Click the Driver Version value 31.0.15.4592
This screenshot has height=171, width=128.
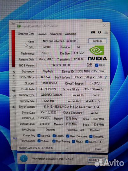[71, 107]
